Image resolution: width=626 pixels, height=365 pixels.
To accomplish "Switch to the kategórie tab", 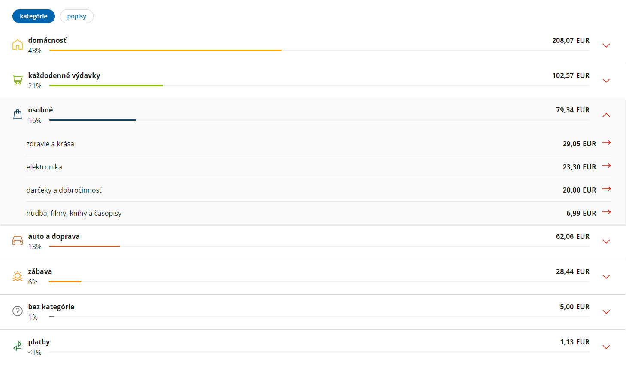I will click(33, 16).
